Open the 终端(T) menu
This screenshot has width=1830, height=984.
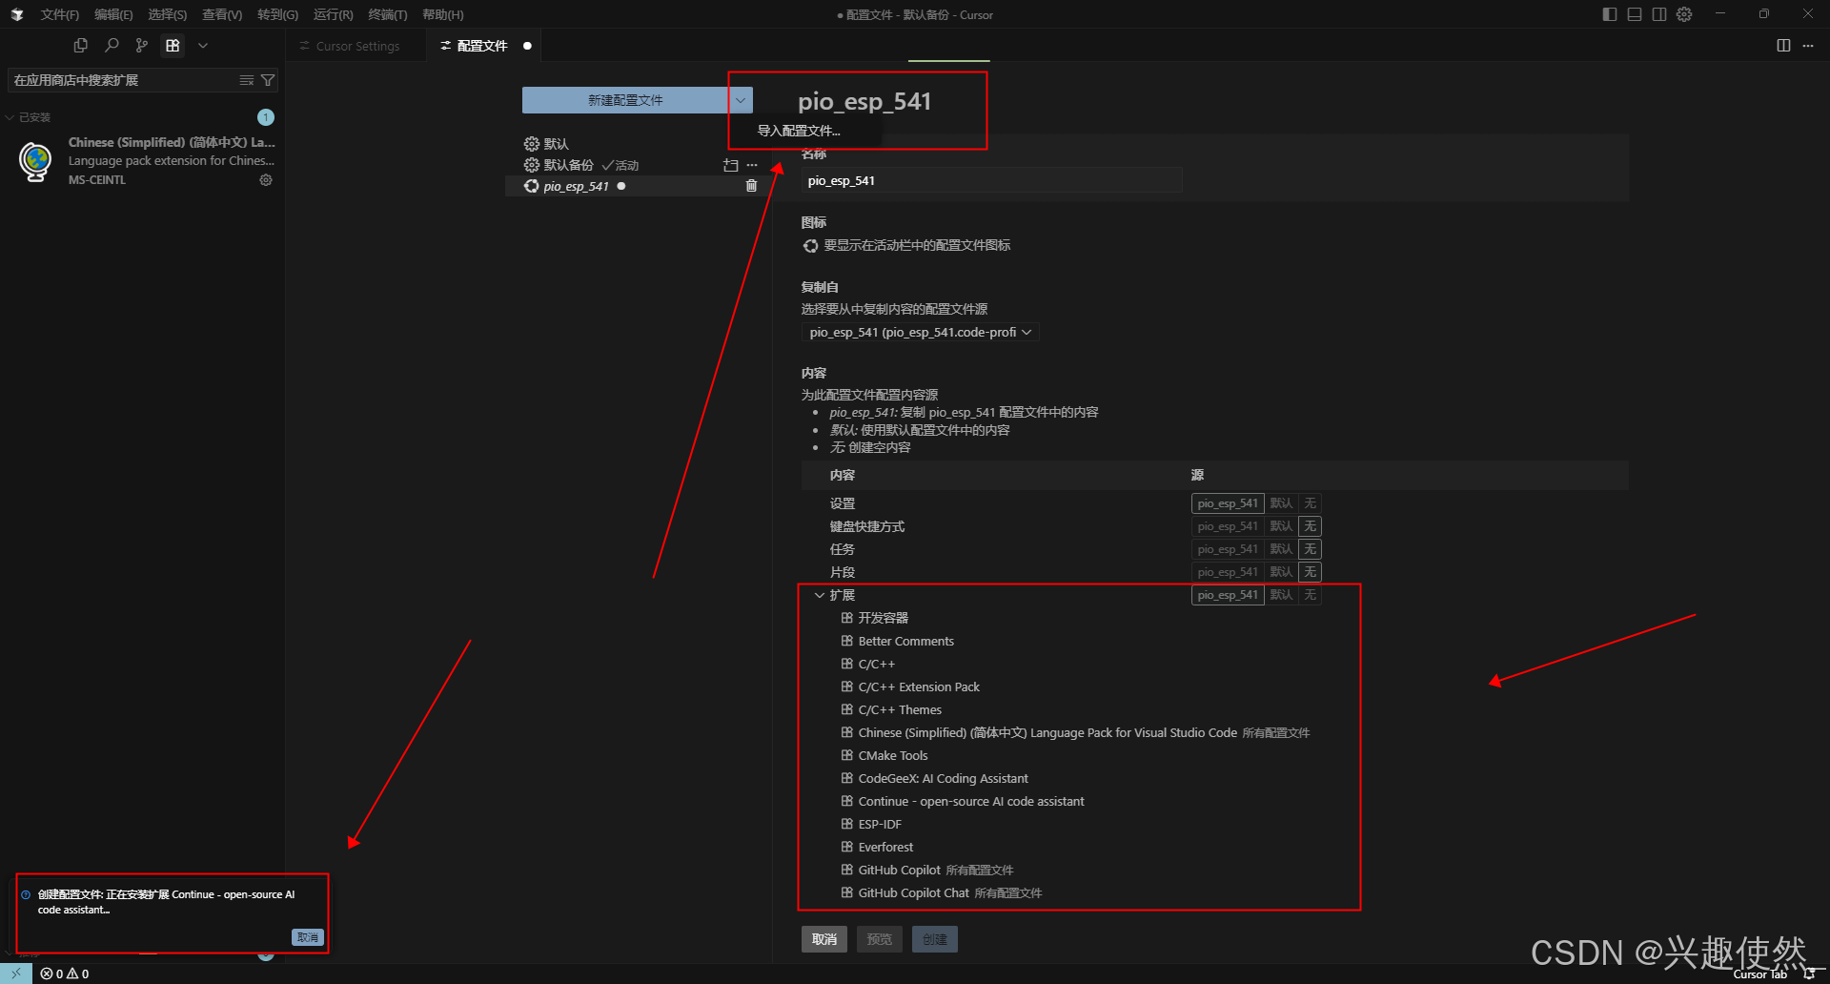(387, 14)
